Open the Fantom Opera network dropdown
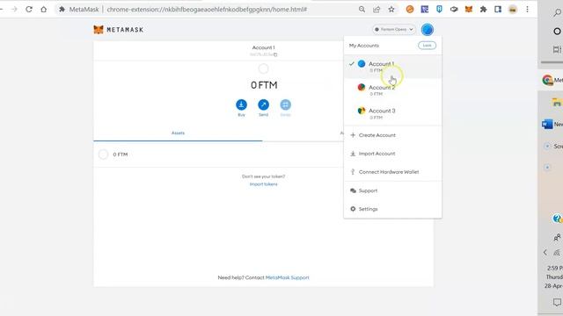This screenshot has width=563, height=316. tap(394, 29)
